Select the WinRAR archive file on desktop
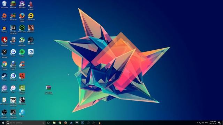 tap(48, 90)
